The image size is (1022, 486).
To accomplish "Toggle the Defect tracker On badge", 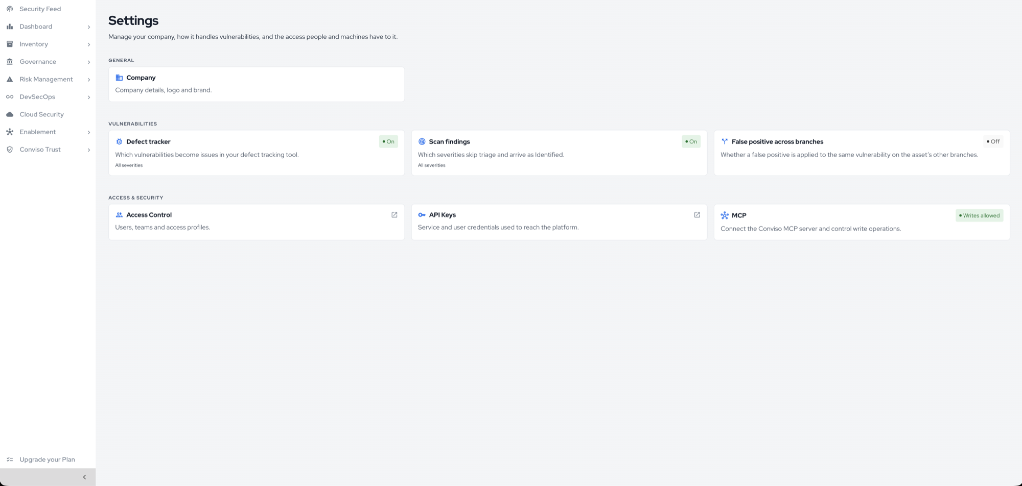I will (388, 141).
